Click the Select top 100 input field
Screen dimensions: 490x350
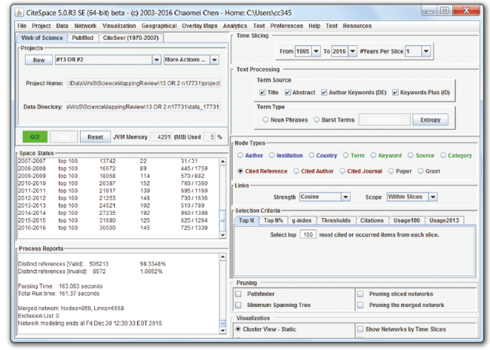tap(308, 235)
